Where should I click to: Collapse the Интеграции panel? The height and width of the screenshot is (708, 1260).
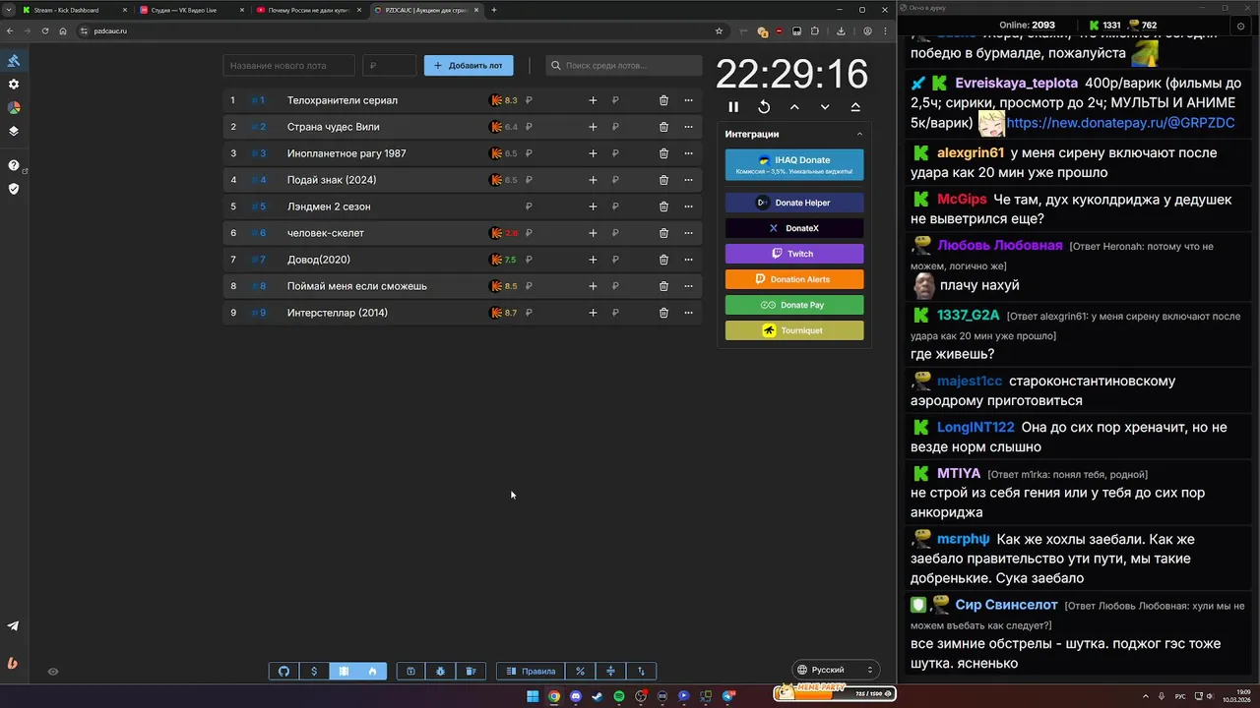859,134
